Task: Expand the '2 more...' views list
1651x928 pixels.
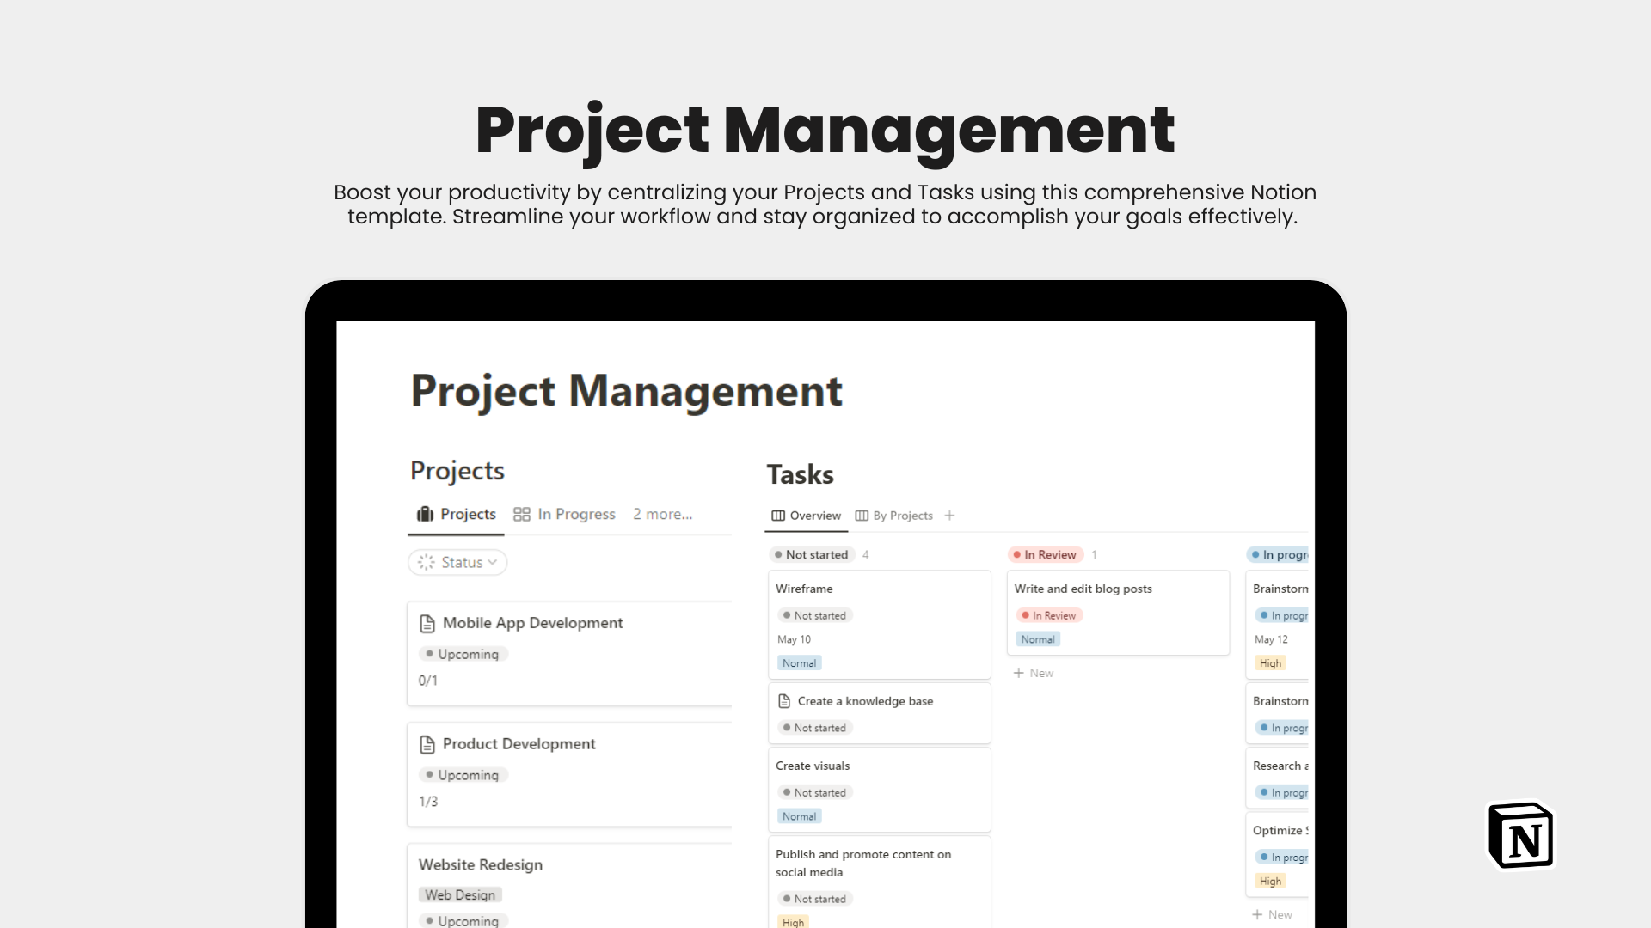Action: (663, 514)
